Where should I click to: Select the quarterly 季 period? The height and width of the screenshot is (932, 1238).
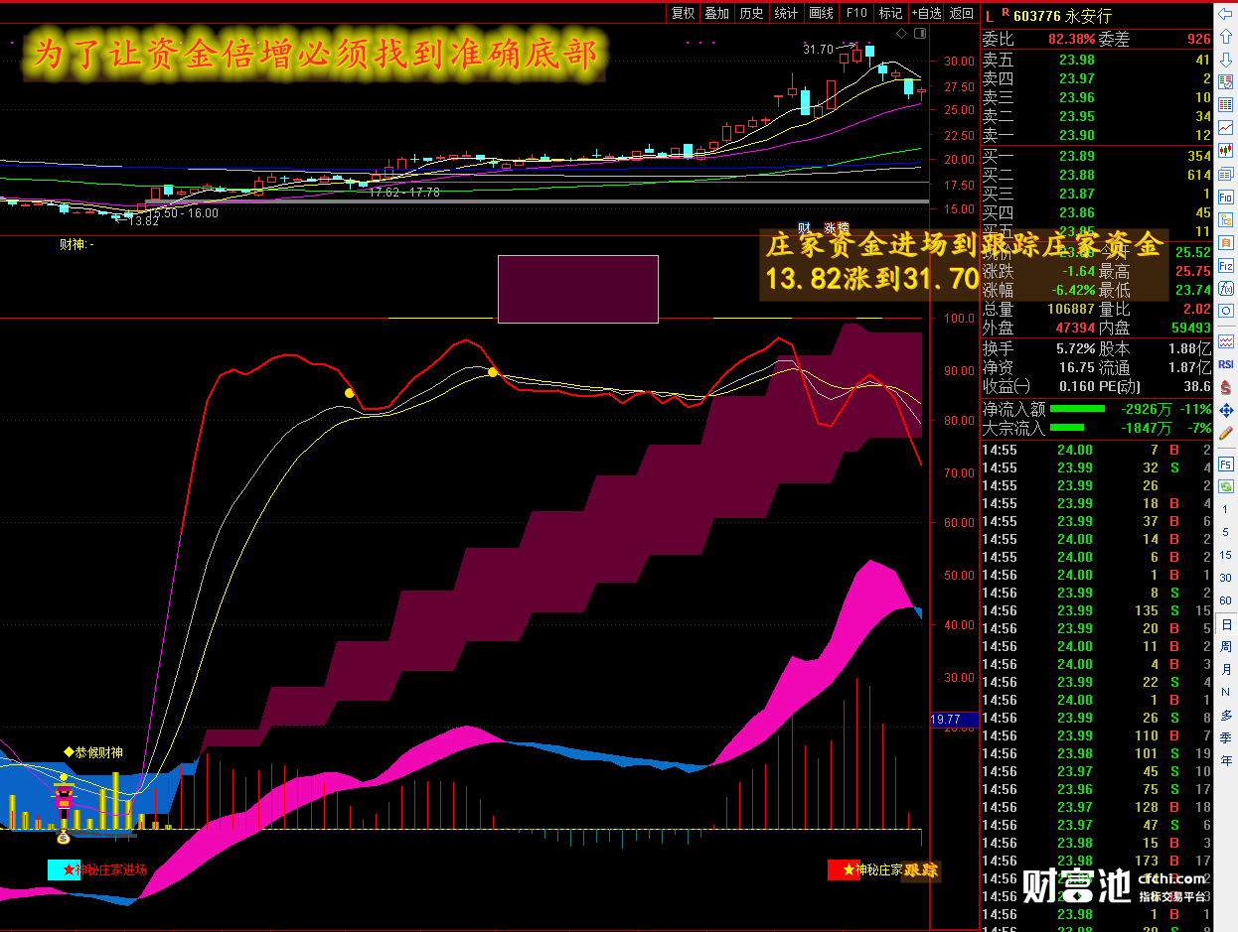1226,738
